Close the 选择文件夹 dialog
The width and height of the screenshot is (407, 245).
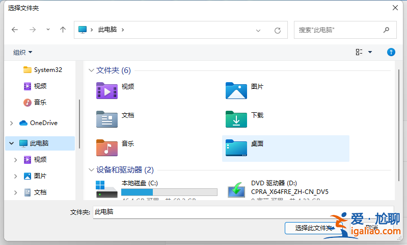[395, 8]
